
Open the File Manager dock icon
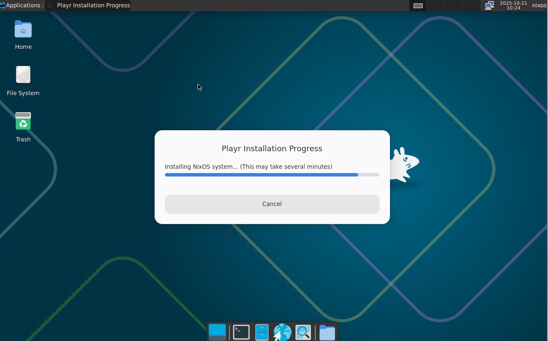point(262,332)
